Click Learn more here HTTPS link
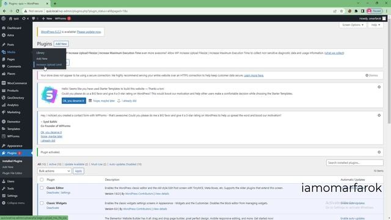This screenshot has width=391, height=220. point(254,75)
